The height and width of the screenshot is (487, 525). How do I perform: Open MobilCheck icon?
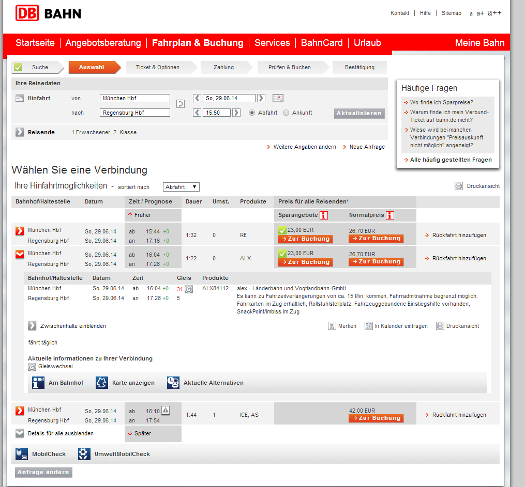(x=22, y=454)
